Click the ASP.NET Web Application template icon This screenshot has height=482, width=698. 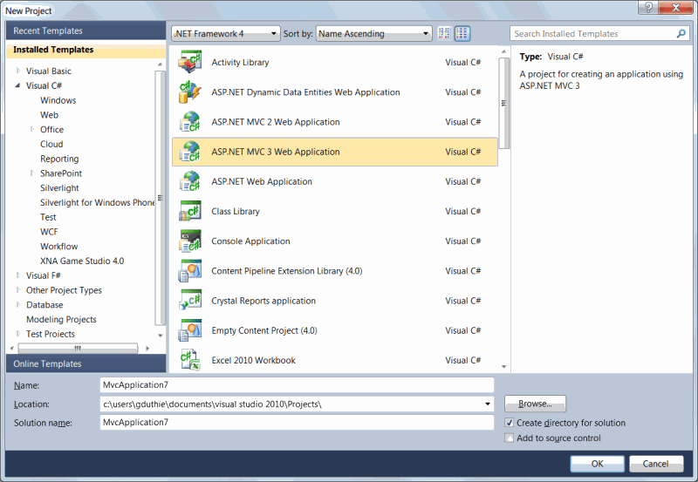(x=190, y=181)
